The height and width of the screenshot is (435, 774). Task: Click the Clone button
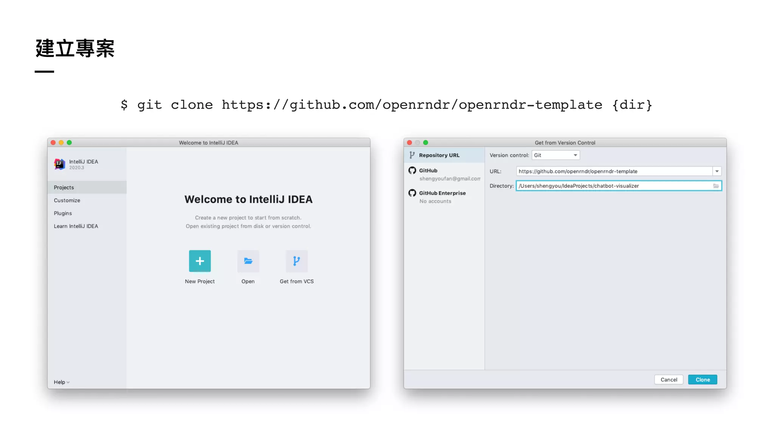[x=703, y=379]
